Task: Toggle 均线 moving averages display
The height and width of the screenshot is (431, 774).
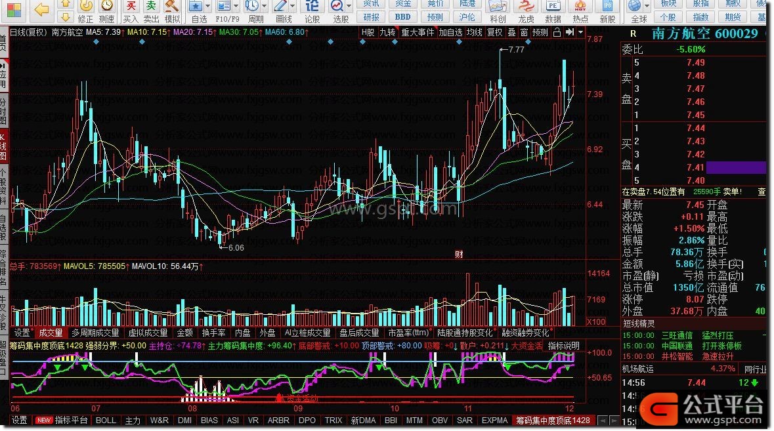Action: coord(474,33)
